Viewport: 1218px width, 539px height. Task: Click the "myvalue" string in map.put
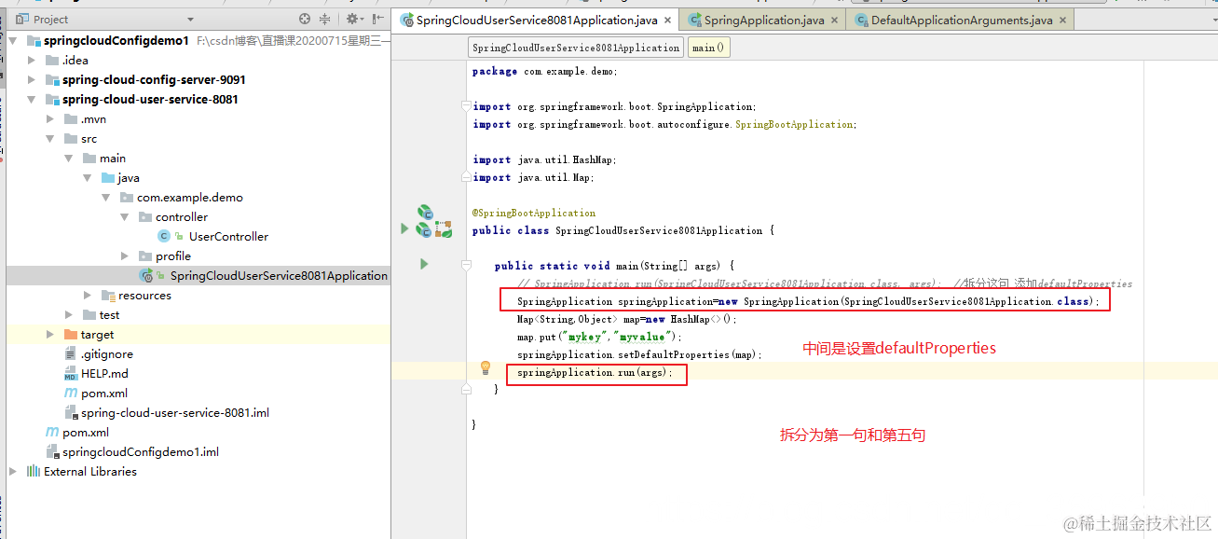coord(644,337)
